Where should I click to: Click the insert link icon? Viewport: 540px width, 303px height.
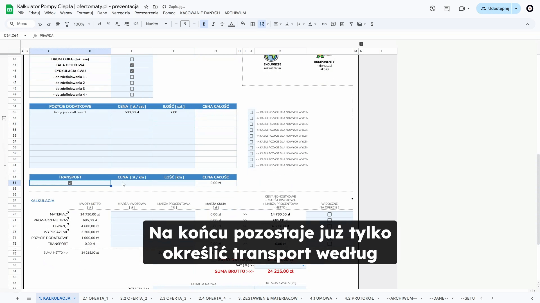324,24
